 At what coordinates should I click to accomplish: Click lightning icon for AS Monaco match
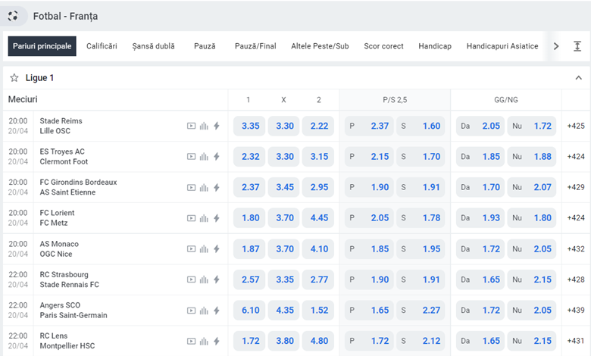click(217, 249)
